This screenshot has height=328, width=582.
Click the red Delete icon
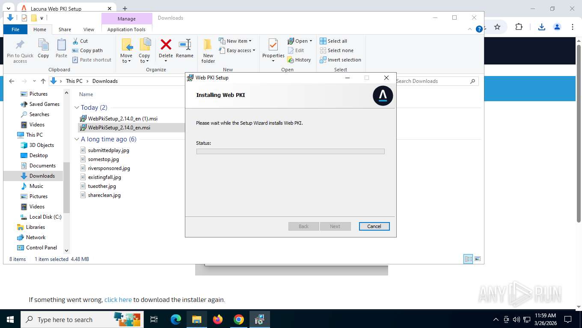(x=166, y=44)
